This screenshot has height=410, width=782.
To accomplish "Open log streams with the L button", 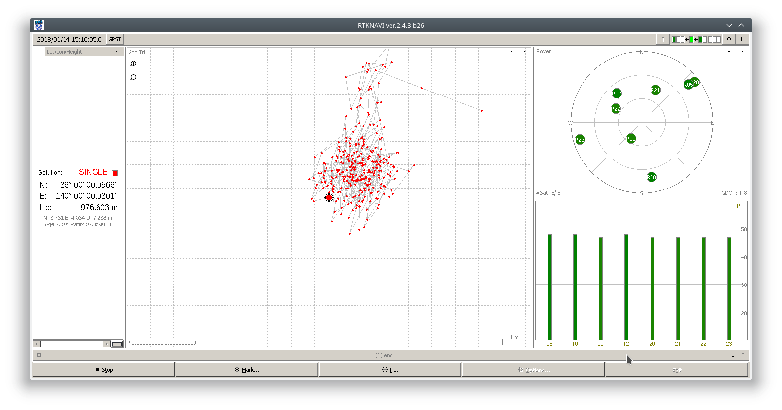I will [x=742, y=39].
